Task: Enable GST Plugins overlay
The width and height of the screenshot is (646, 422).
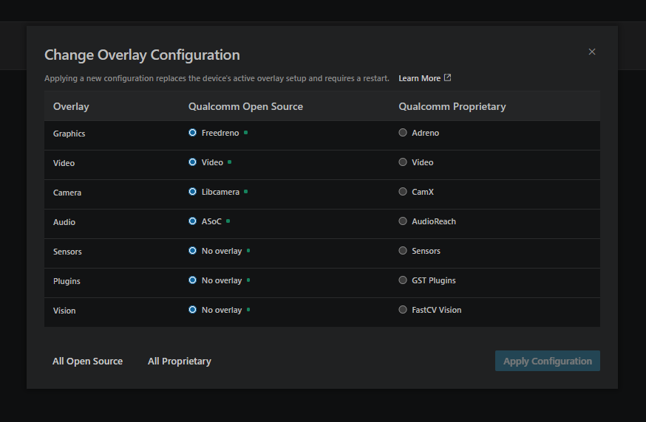Action: (403, 280)
